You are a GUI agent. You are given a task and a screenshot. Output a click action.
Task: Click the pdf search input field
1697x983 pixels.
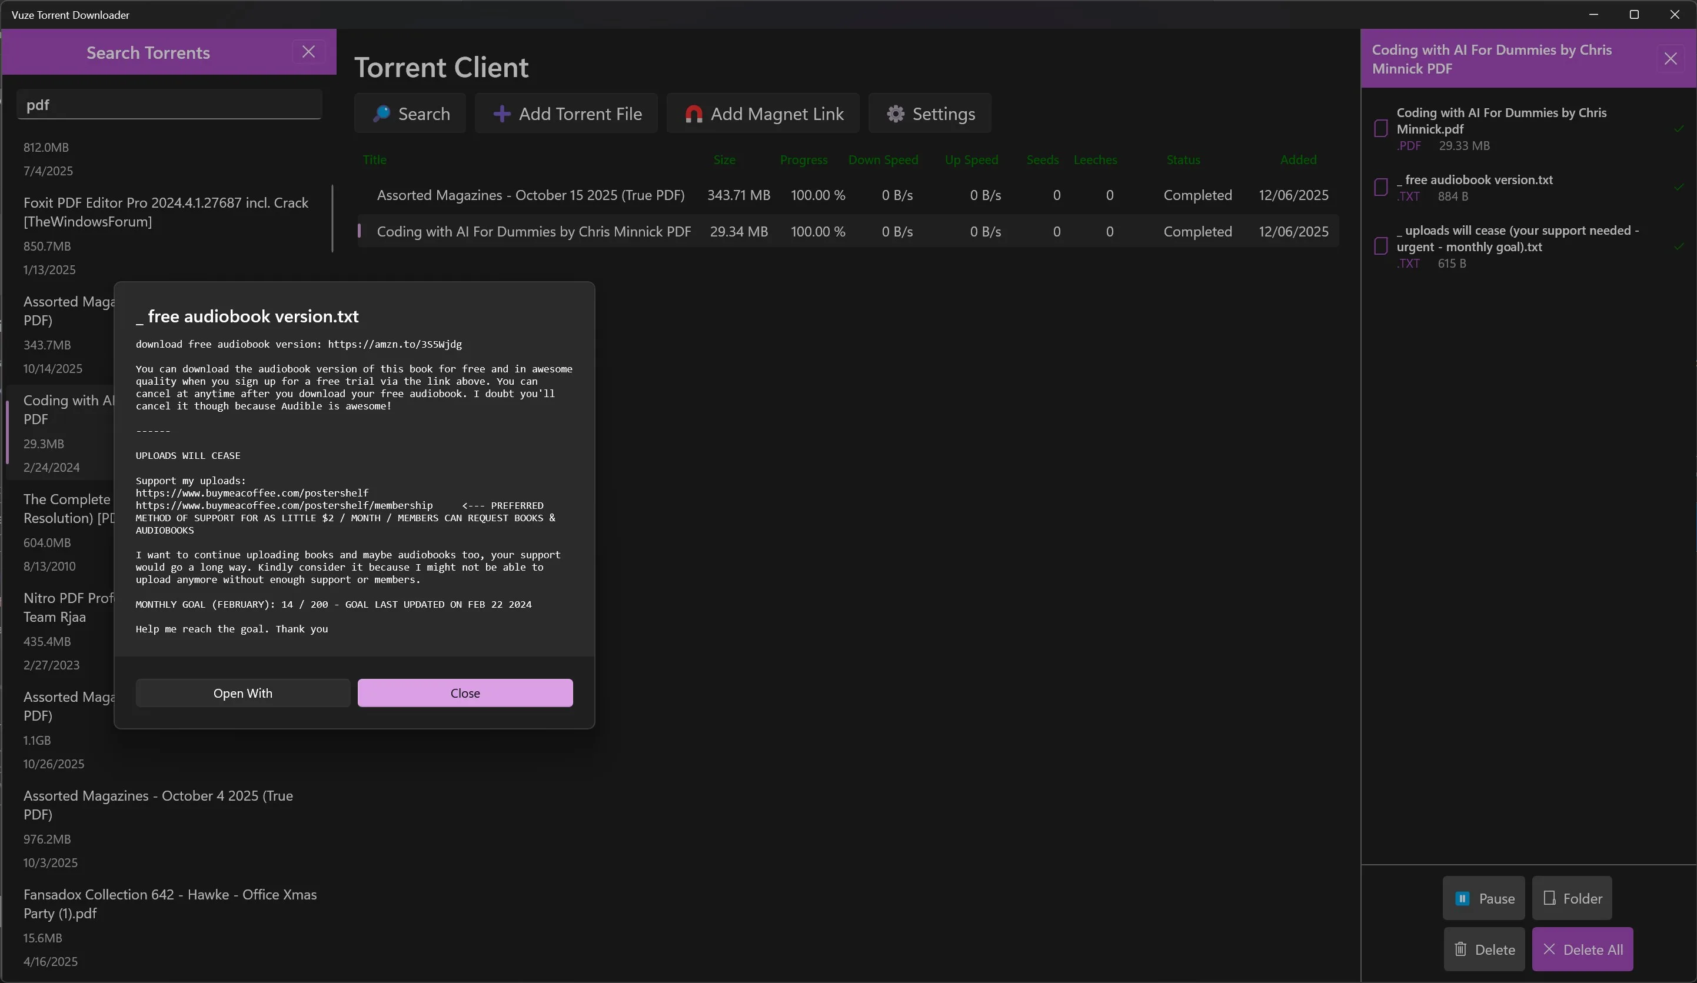(x=169, y=104)
